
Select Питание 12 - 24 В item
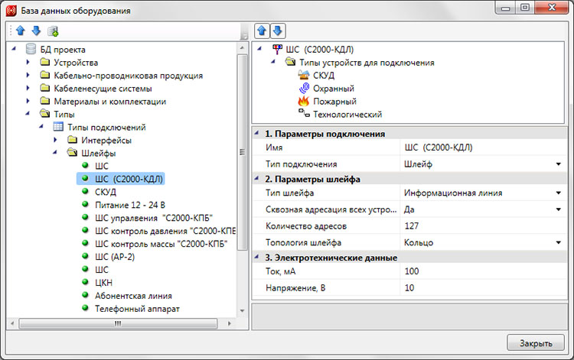[x=130, y=205]
